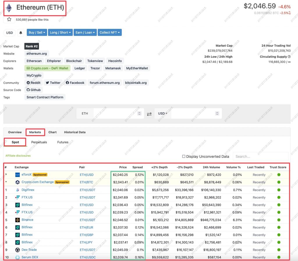Open the Binance exchange link

coord(27,220)
